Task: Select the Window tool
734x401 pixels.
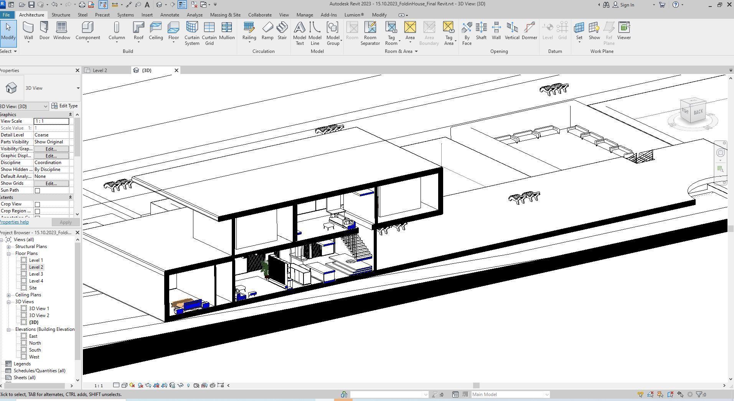Action: click(61, 31)
